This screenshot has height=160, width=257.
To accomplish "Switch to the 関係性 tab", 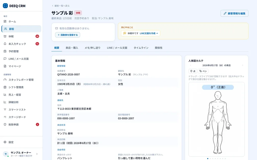I will tap(159, 48).
